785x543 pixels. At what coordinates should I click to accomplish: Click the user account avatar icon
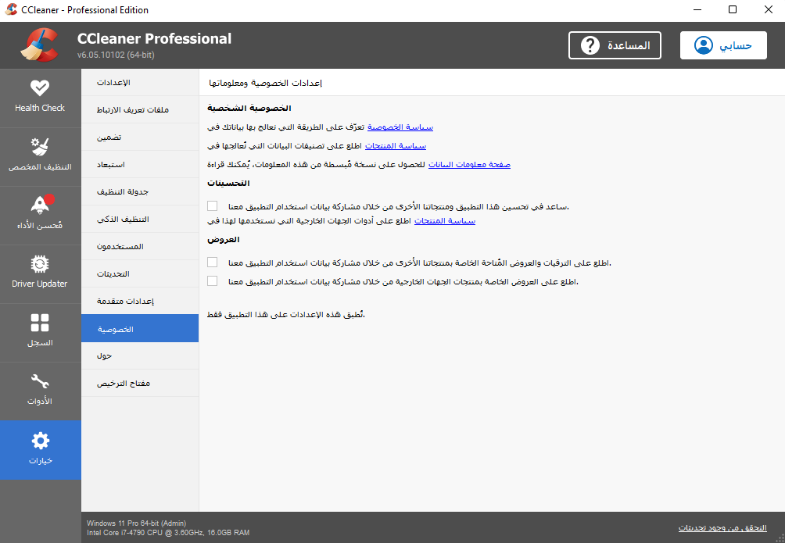pos(704,45)
